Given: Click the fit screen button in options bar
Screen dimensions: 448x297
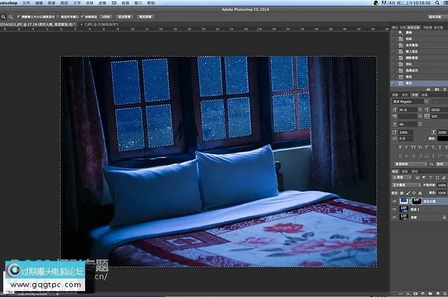Looking at the screenshot, I should [123, 14].
